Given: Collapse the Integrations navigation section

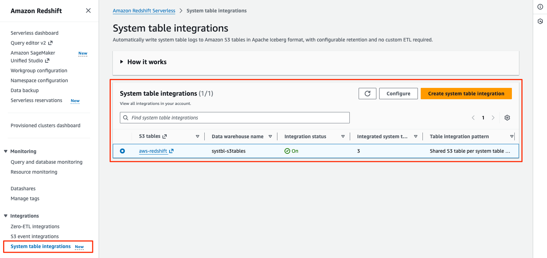Looking at the screenshot, I should click(6, 216).
